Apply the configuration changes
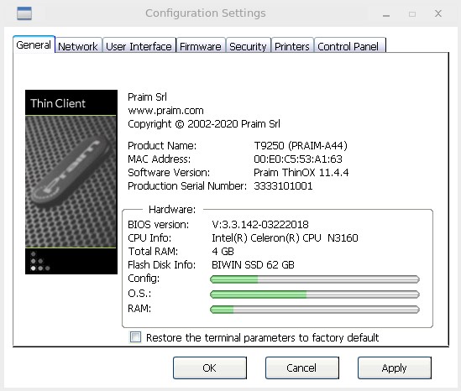This screenshot has width=461, height=391. pyautogui.click(x=395, y=368)
